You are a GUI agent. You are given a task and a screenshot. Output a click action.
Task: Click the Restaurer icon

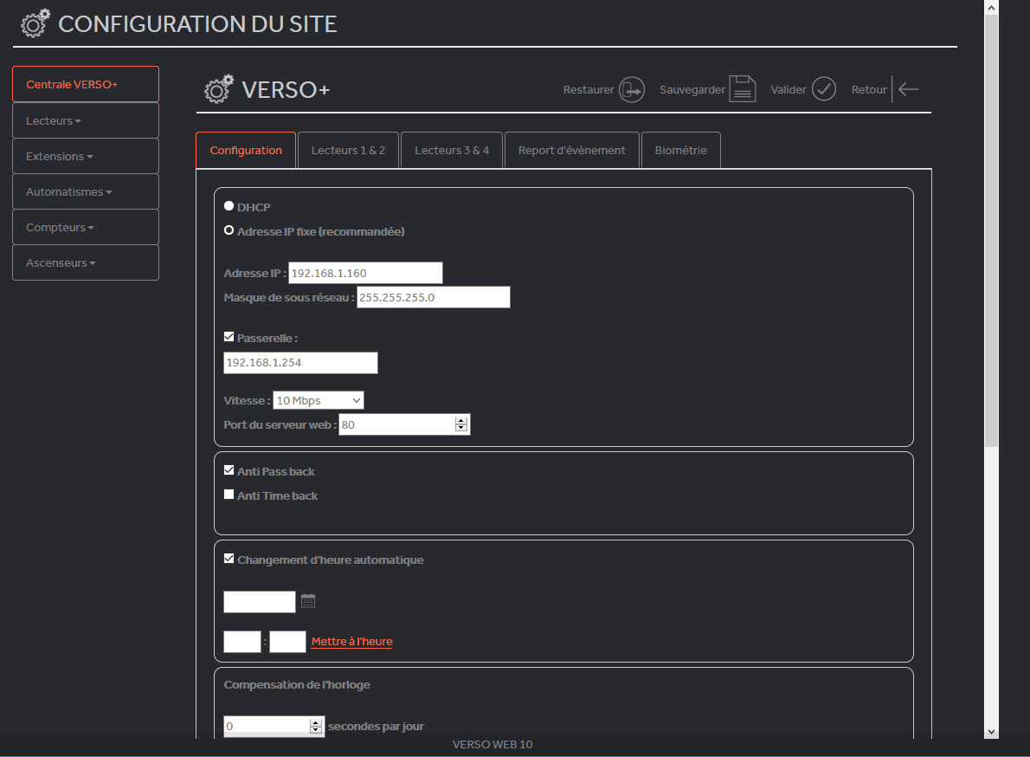[631, 89]
